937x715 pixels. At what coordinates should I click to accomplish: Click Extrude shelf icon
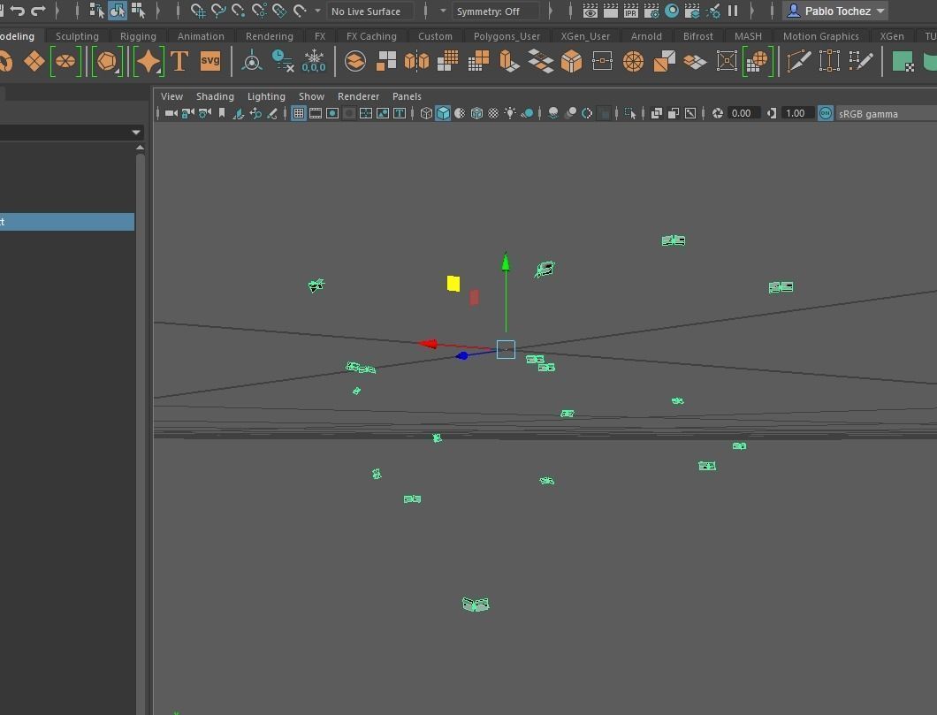click(x=510, y=61)
